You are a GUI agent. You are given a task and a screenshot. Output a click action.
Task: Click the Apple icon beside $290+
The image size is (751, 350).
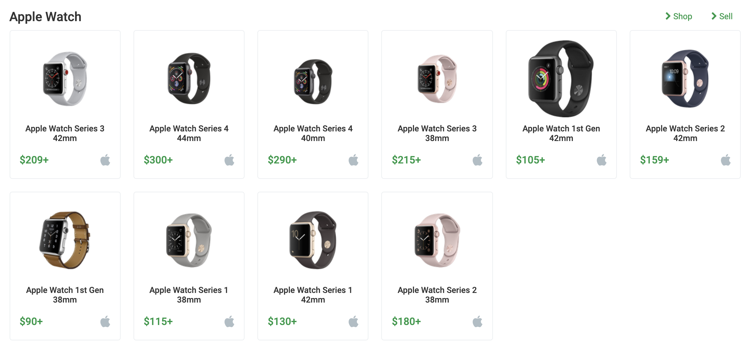click(x=354, y=159)
